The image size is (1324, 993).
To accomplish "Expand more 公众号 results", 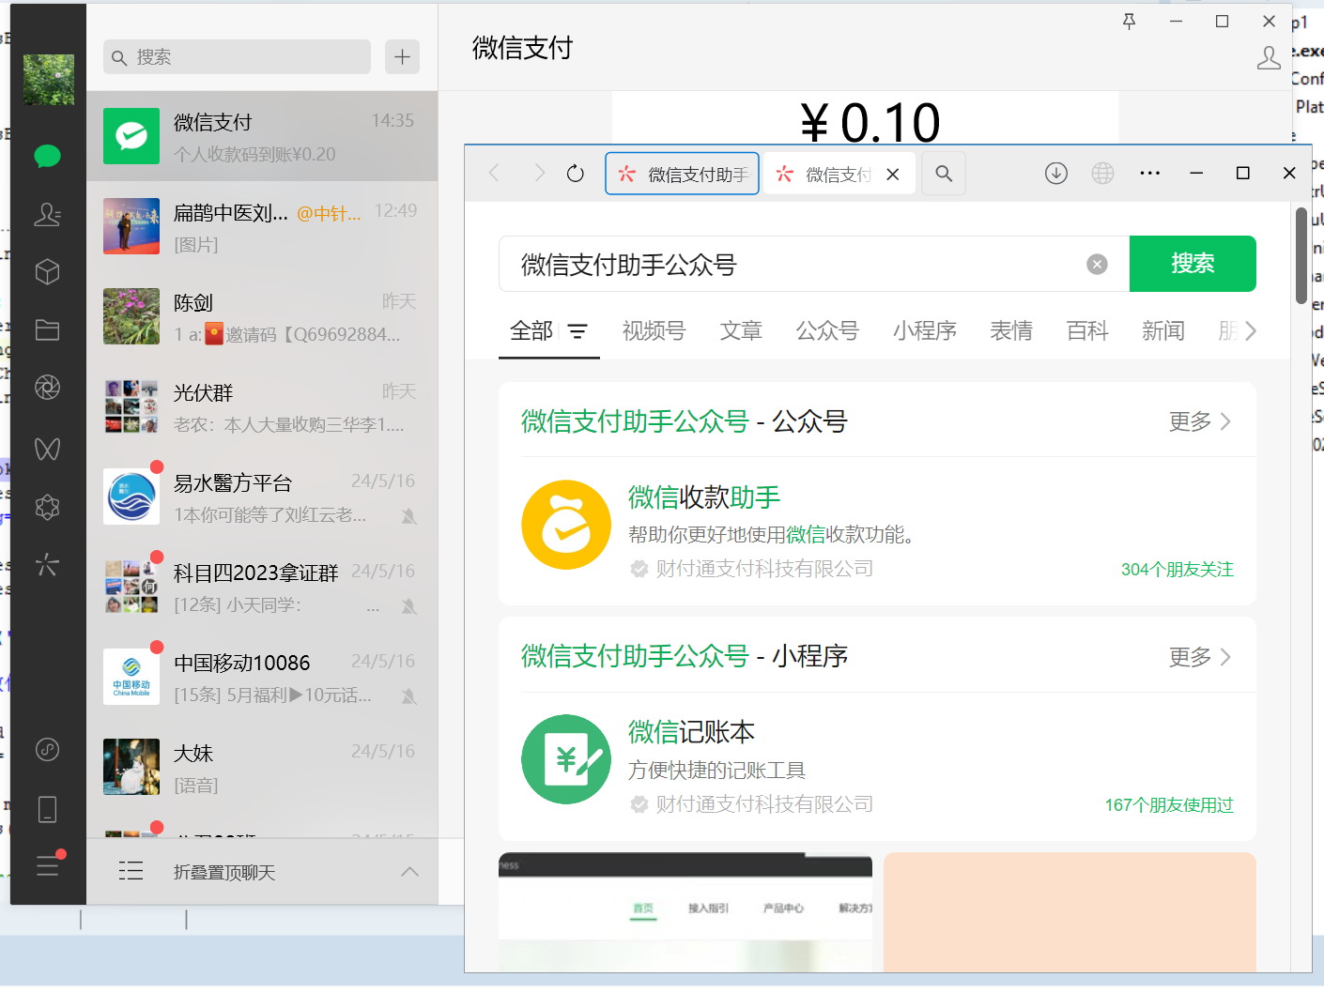I will 1199,422.
